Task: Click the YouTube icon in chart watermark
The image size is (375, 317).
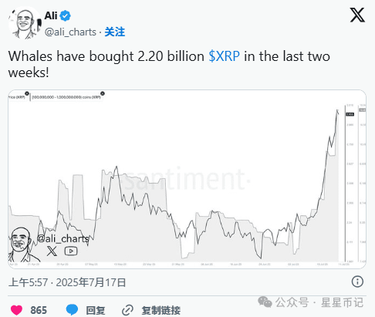Action: [x=71, y=251]
